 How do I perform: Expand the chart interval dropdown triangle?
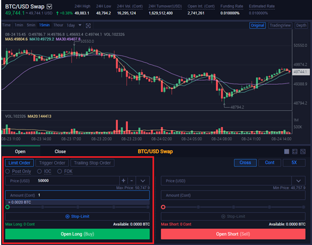click(x=80, y=25)
